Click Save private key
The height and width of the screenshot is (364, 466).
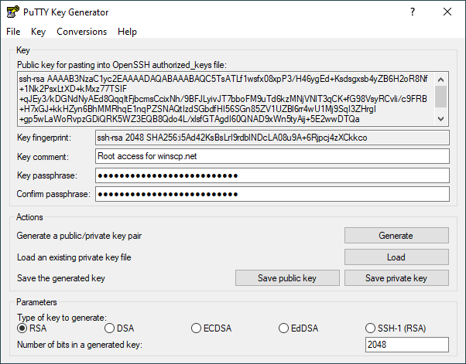[x=396, y=278]
